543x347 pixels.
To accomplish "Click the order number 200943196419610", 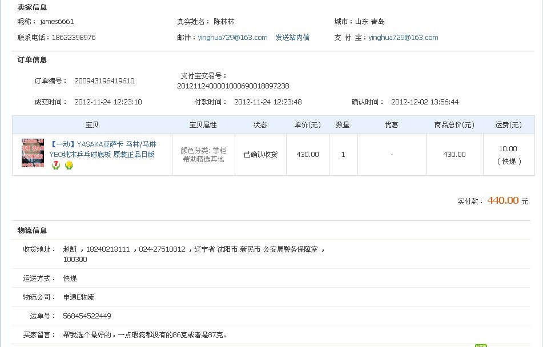I will (104, 81).
